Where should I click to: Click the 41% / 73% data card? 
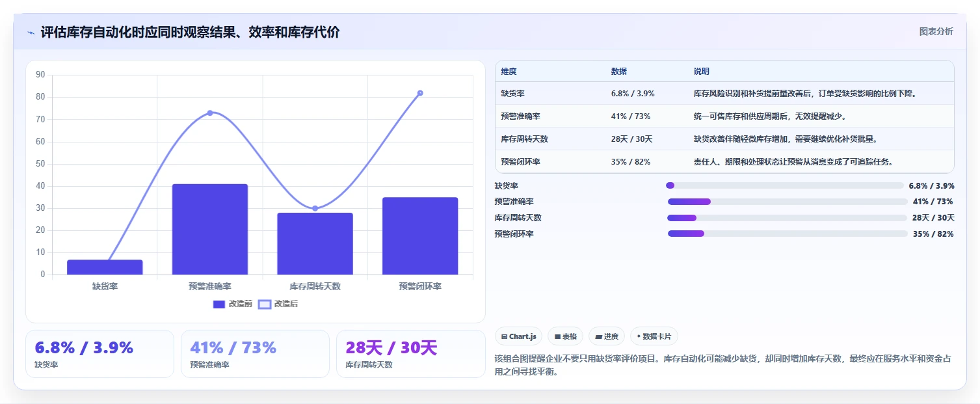point(255,354)
